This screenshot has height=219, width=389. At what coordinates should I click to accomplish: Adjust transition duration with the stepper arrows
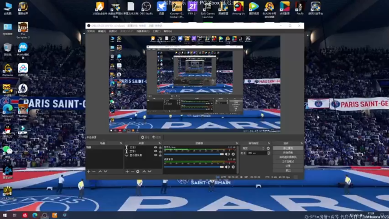tap(269, 153)
